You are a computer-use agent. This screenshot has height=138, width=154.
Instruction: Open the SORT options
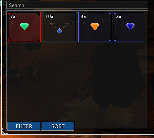tap(58, 126)
